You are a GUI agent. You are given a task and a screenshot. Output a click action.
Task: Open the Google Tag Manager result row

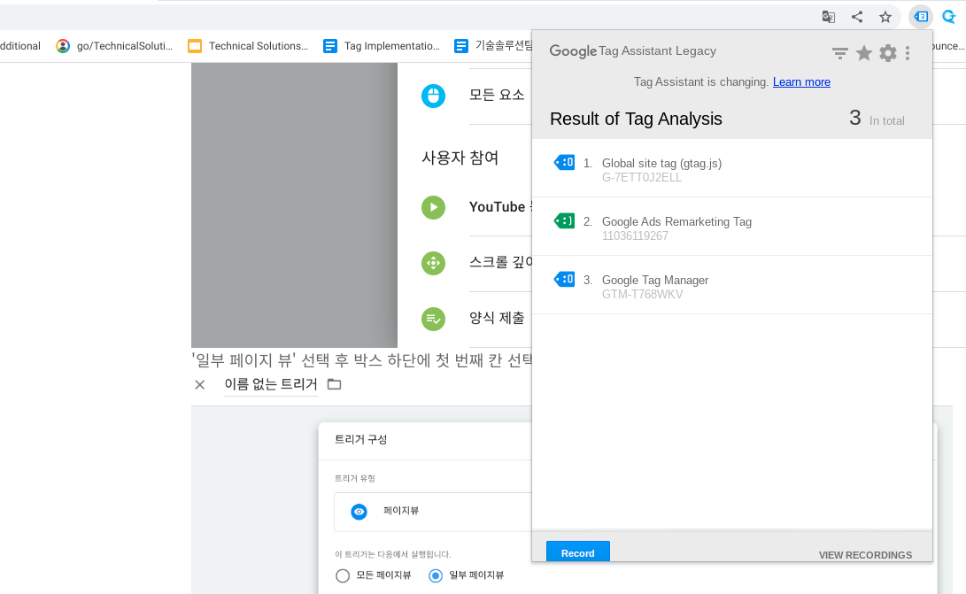(732, 285)
